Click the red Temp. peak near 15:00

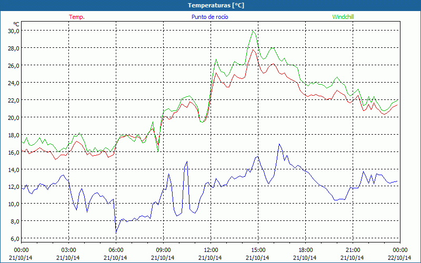tap(253, 49)
